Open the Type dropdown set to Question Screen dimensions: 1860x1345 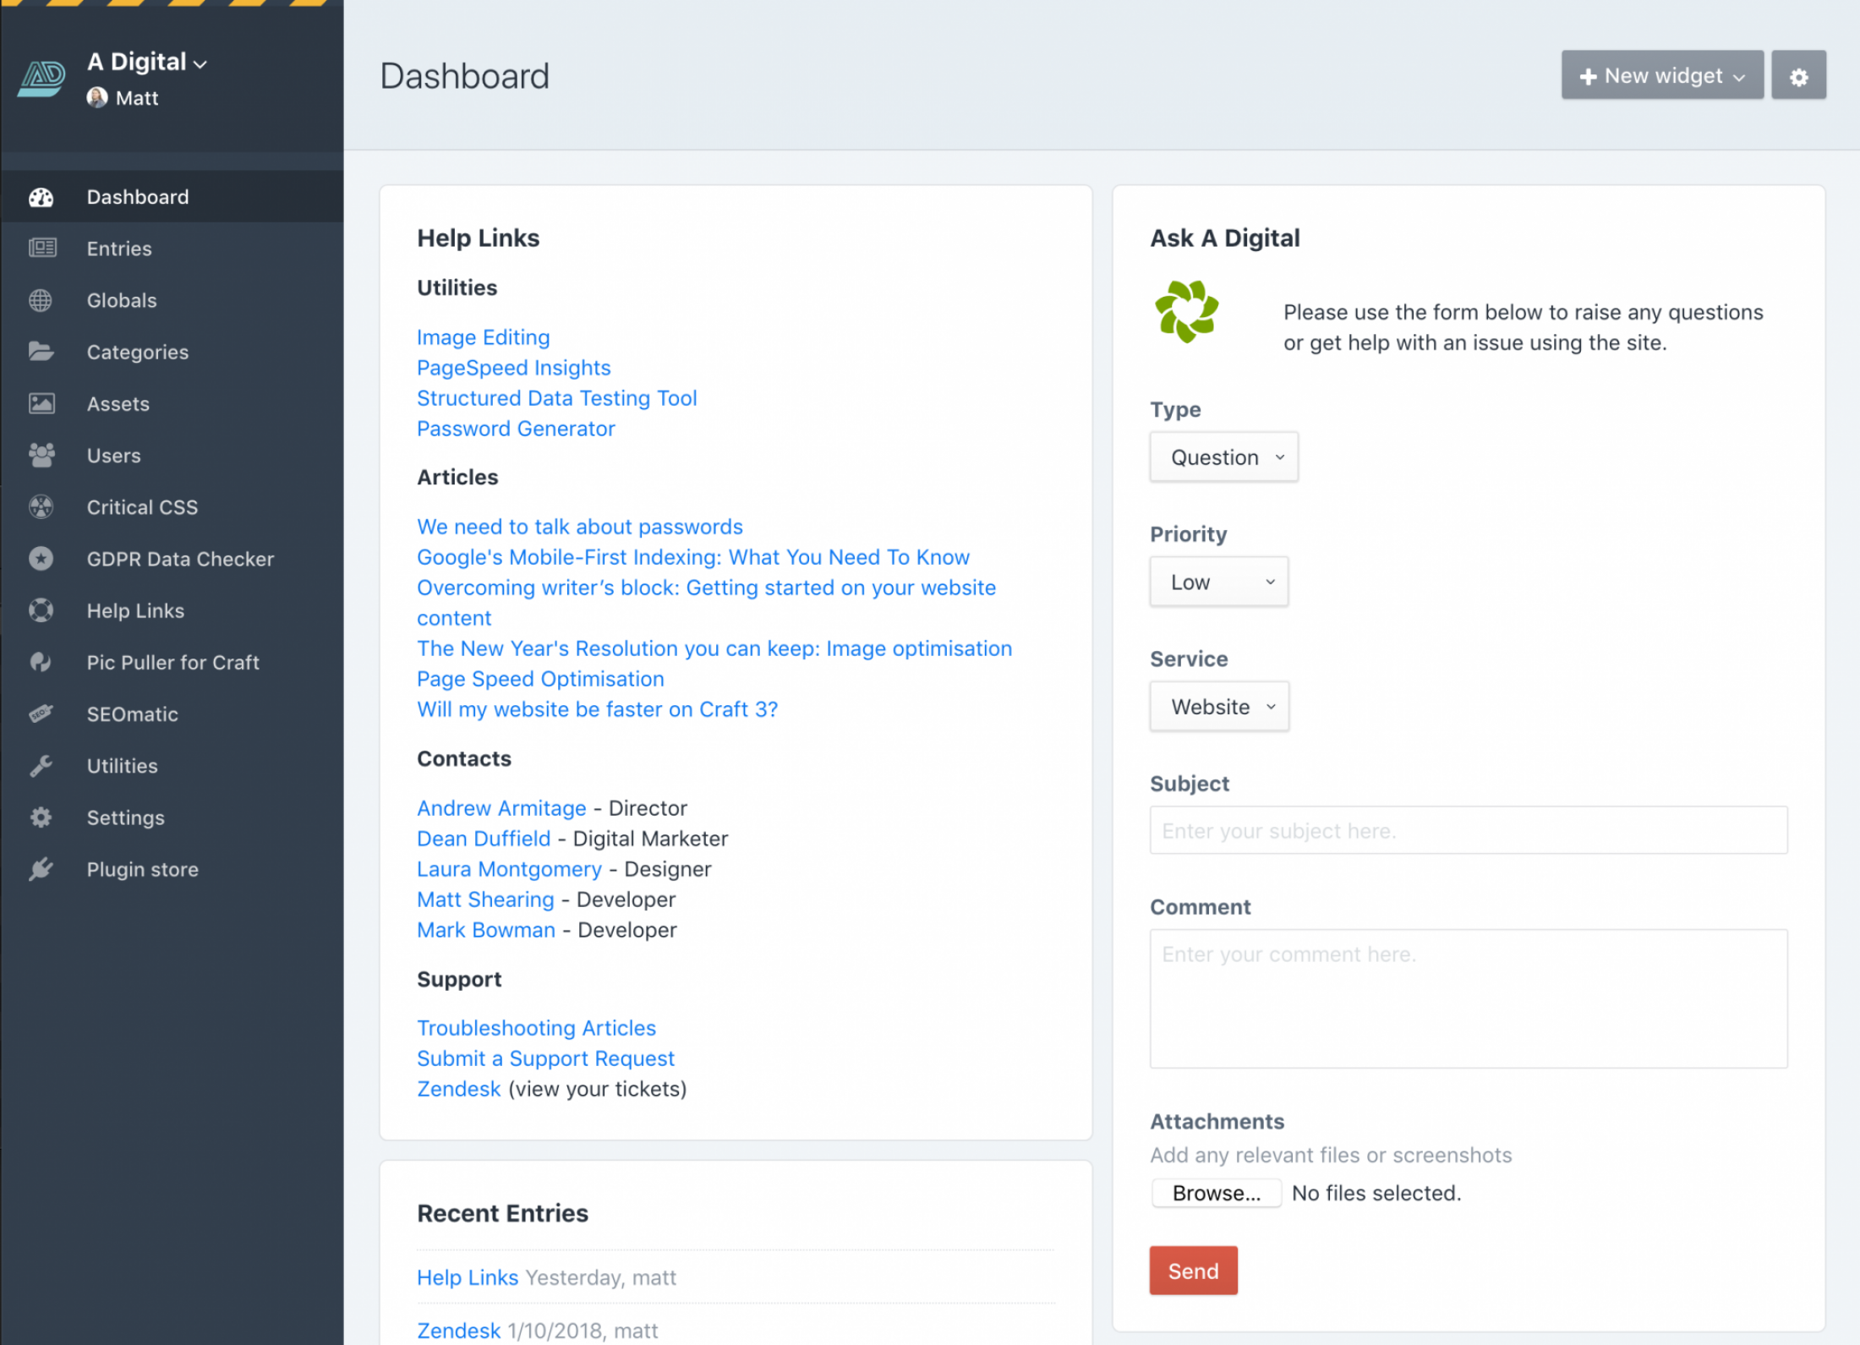[1223, 457]
